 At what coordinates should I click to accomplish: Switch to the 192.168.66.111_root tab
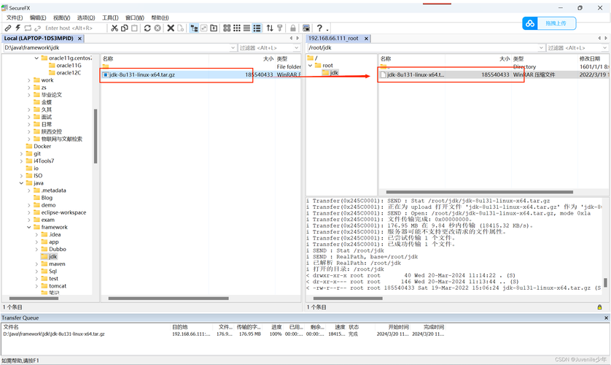333,38
